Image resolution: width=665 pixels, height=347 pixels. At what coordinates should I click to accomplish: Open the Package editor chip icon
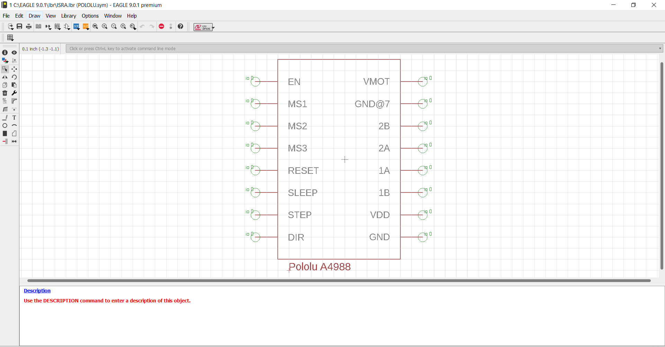click(57, 27)
